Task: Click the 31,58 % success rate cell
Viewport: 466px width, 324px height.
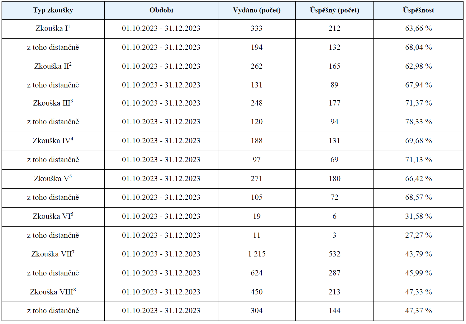Action: tap(418, 217)
